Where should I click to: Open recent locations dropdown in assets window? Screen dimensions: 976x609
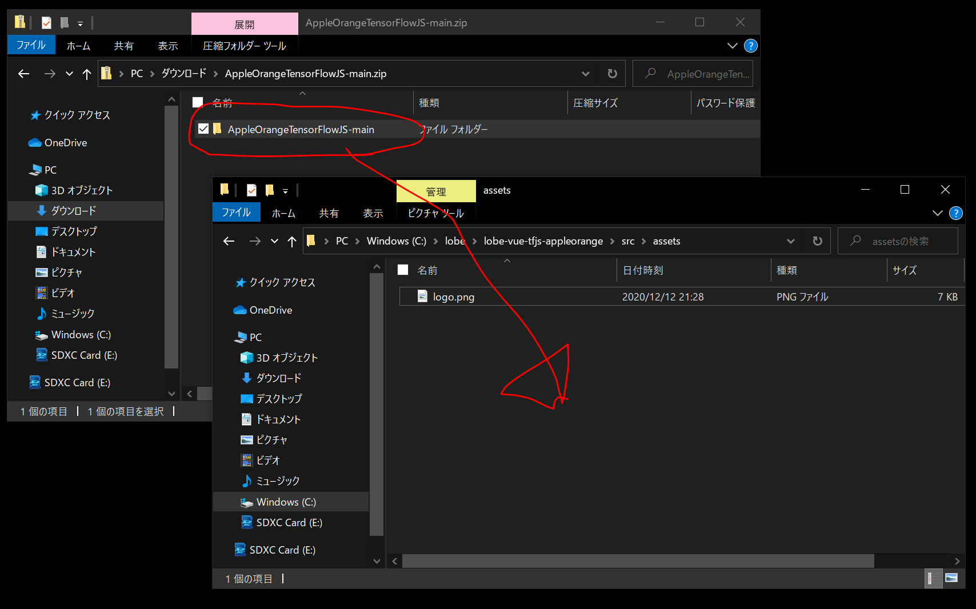pos(275,241)
